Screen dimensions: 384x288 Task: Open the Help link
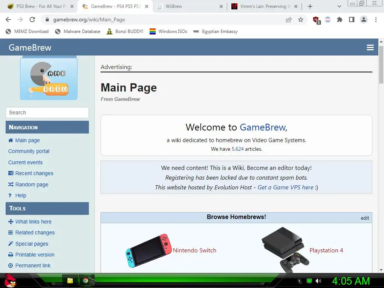pyautogui.click(x=17, y=195)
